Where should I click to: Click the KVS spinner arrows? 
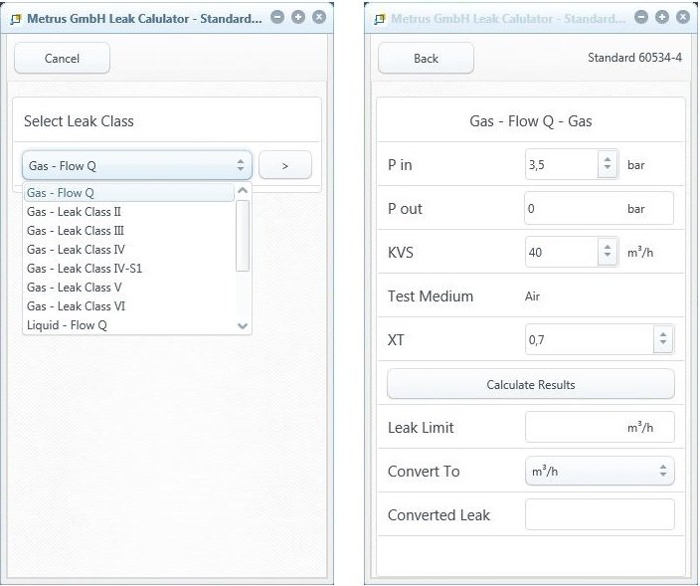[609, 253]
